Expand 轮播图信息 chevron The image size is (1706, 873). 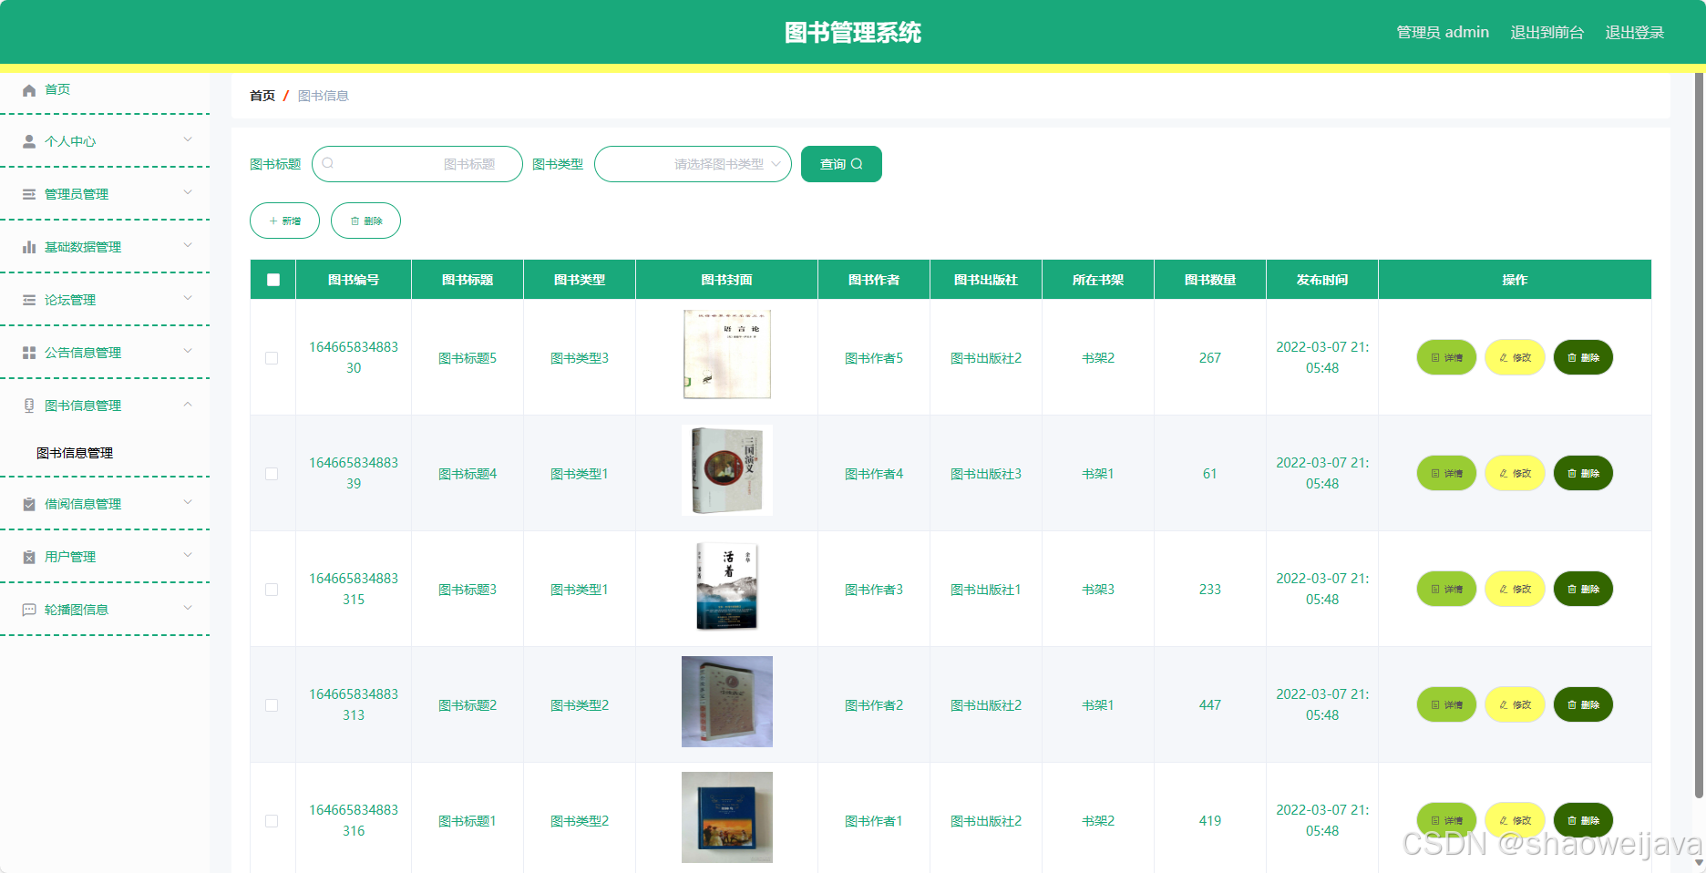(x=188, y=608)
